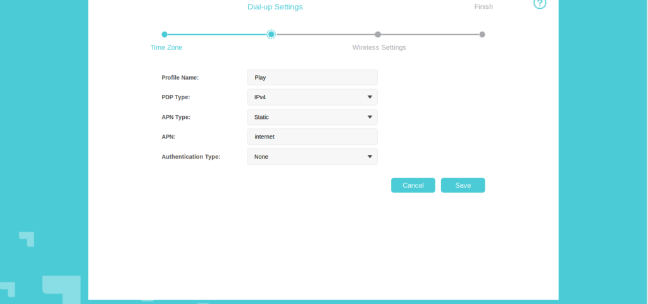Click the "APN Type:" field label
The width and height of the screenshot is (648, 304).
tap(176, 118)
